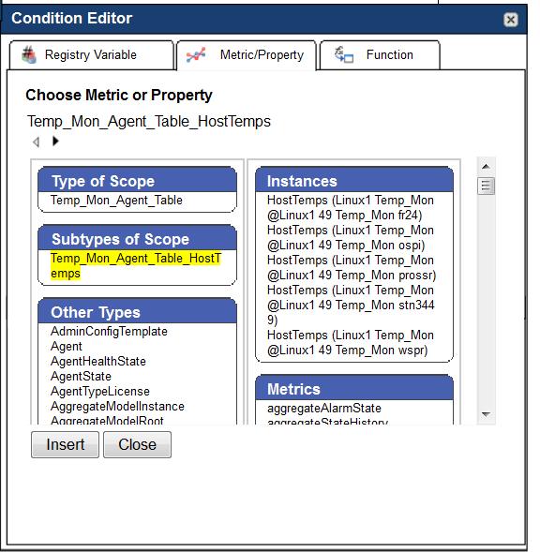Select the HostTemps wspr instance

(x=350, y=342)
